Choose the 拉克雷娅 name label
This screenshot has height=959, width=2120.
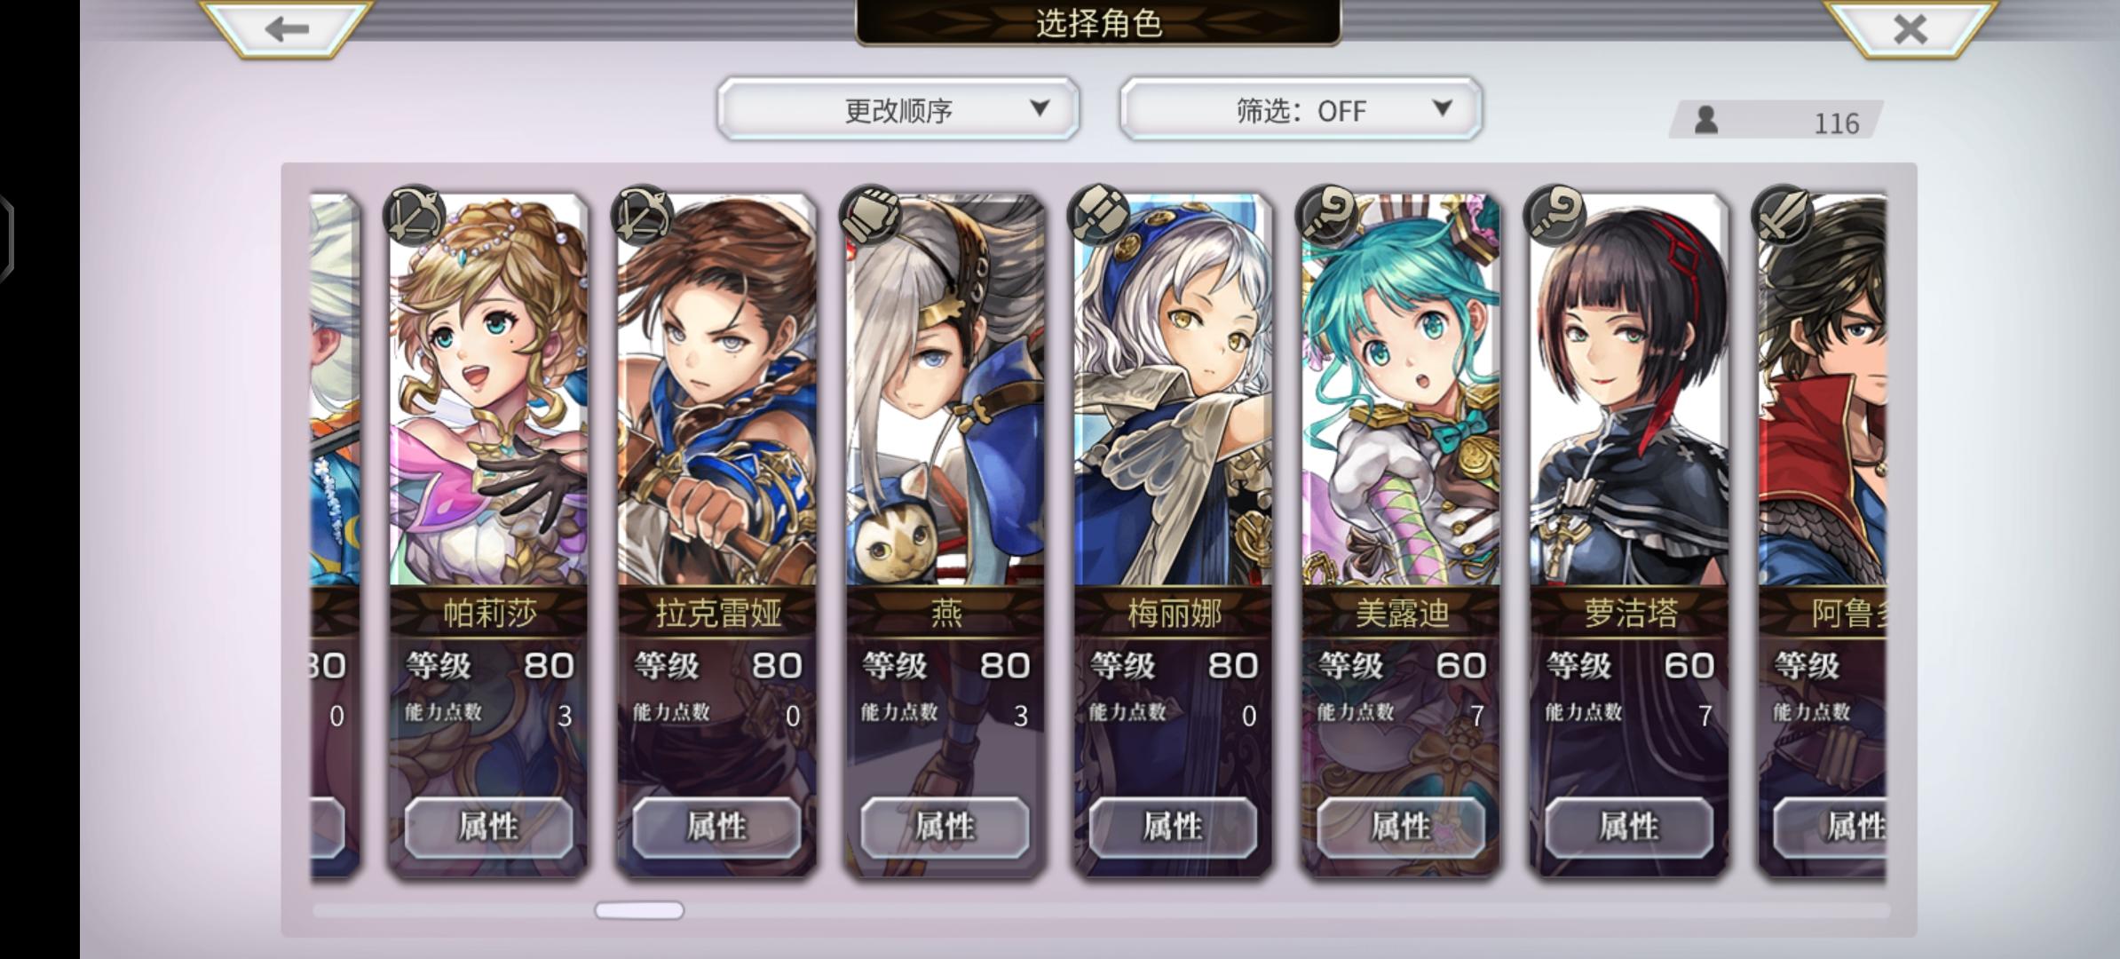click(x=717, y=613)
